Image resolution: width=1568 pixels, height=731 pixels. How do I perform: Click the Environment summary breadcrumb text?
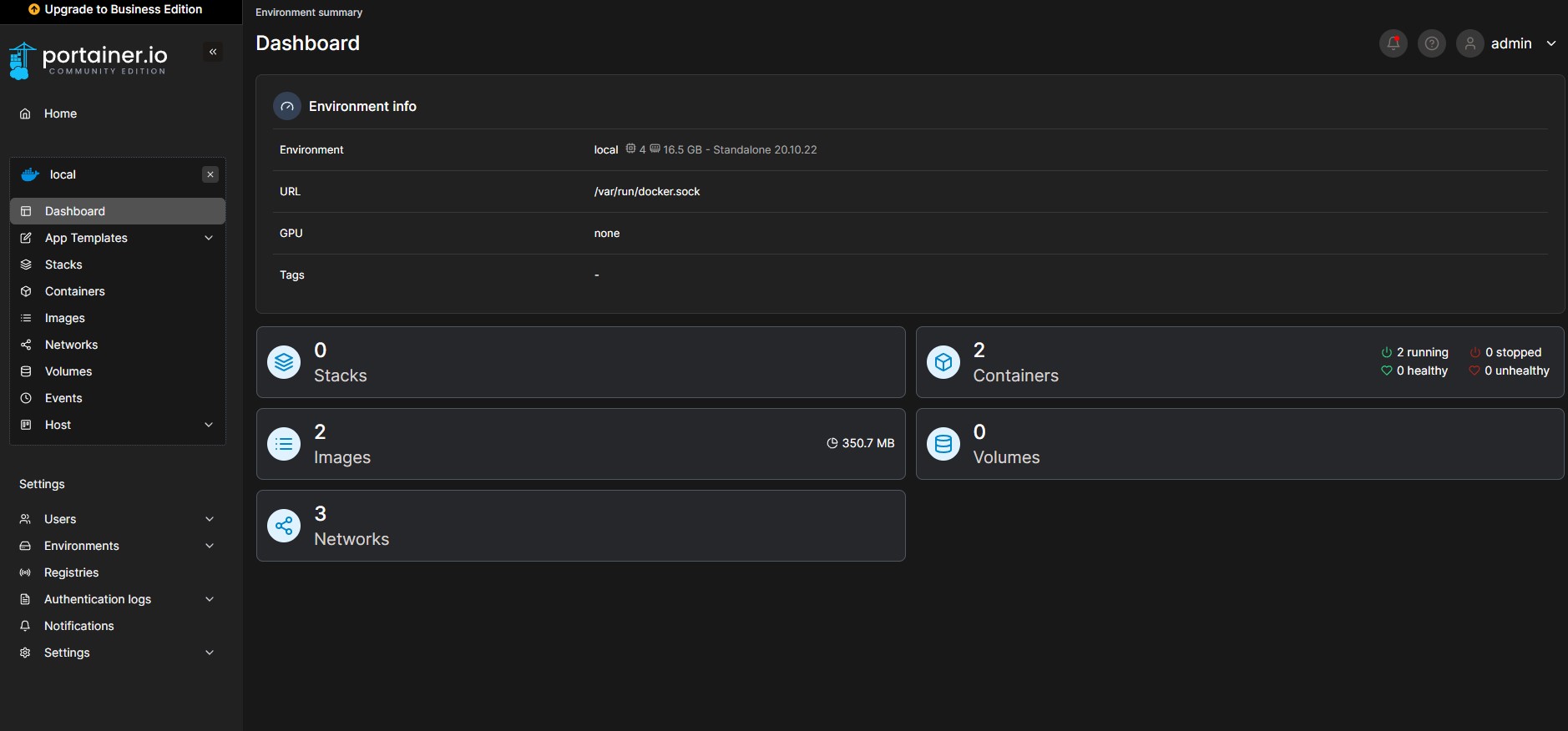309,13
